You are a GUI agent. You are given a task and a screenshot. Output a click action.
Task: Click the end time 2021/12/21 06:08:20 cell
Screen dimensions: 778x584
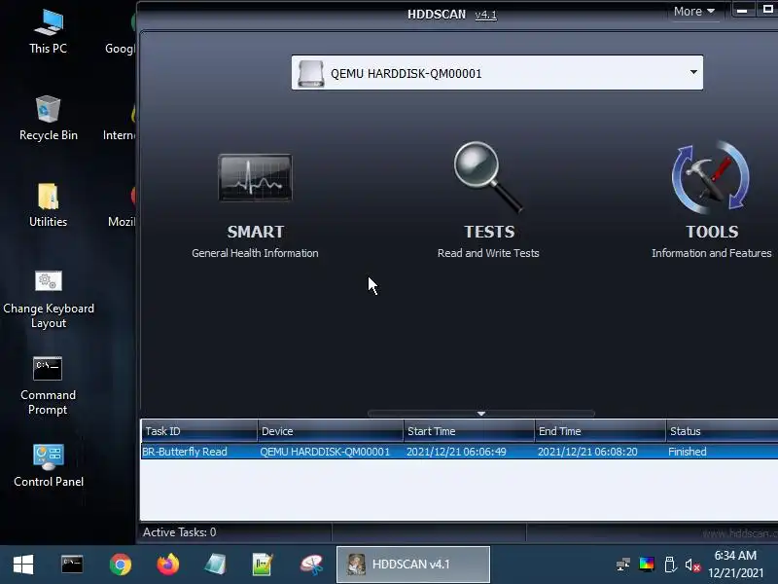click(587, 452)
